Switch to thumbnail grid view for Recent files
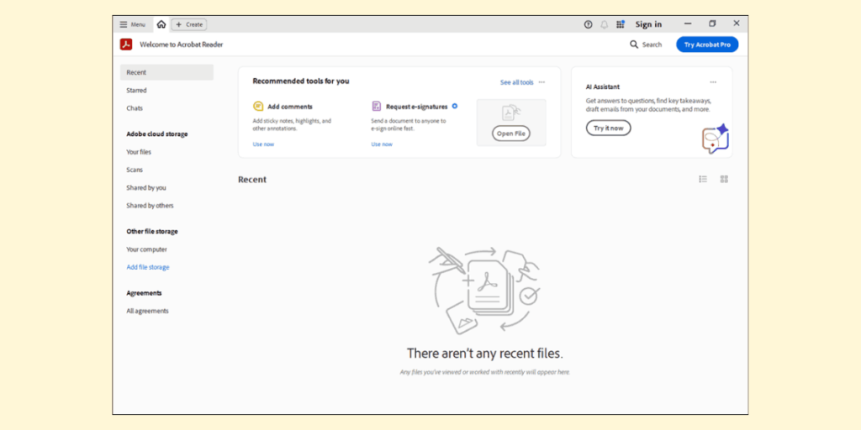The image size is (861, 430). click(724, 179)
